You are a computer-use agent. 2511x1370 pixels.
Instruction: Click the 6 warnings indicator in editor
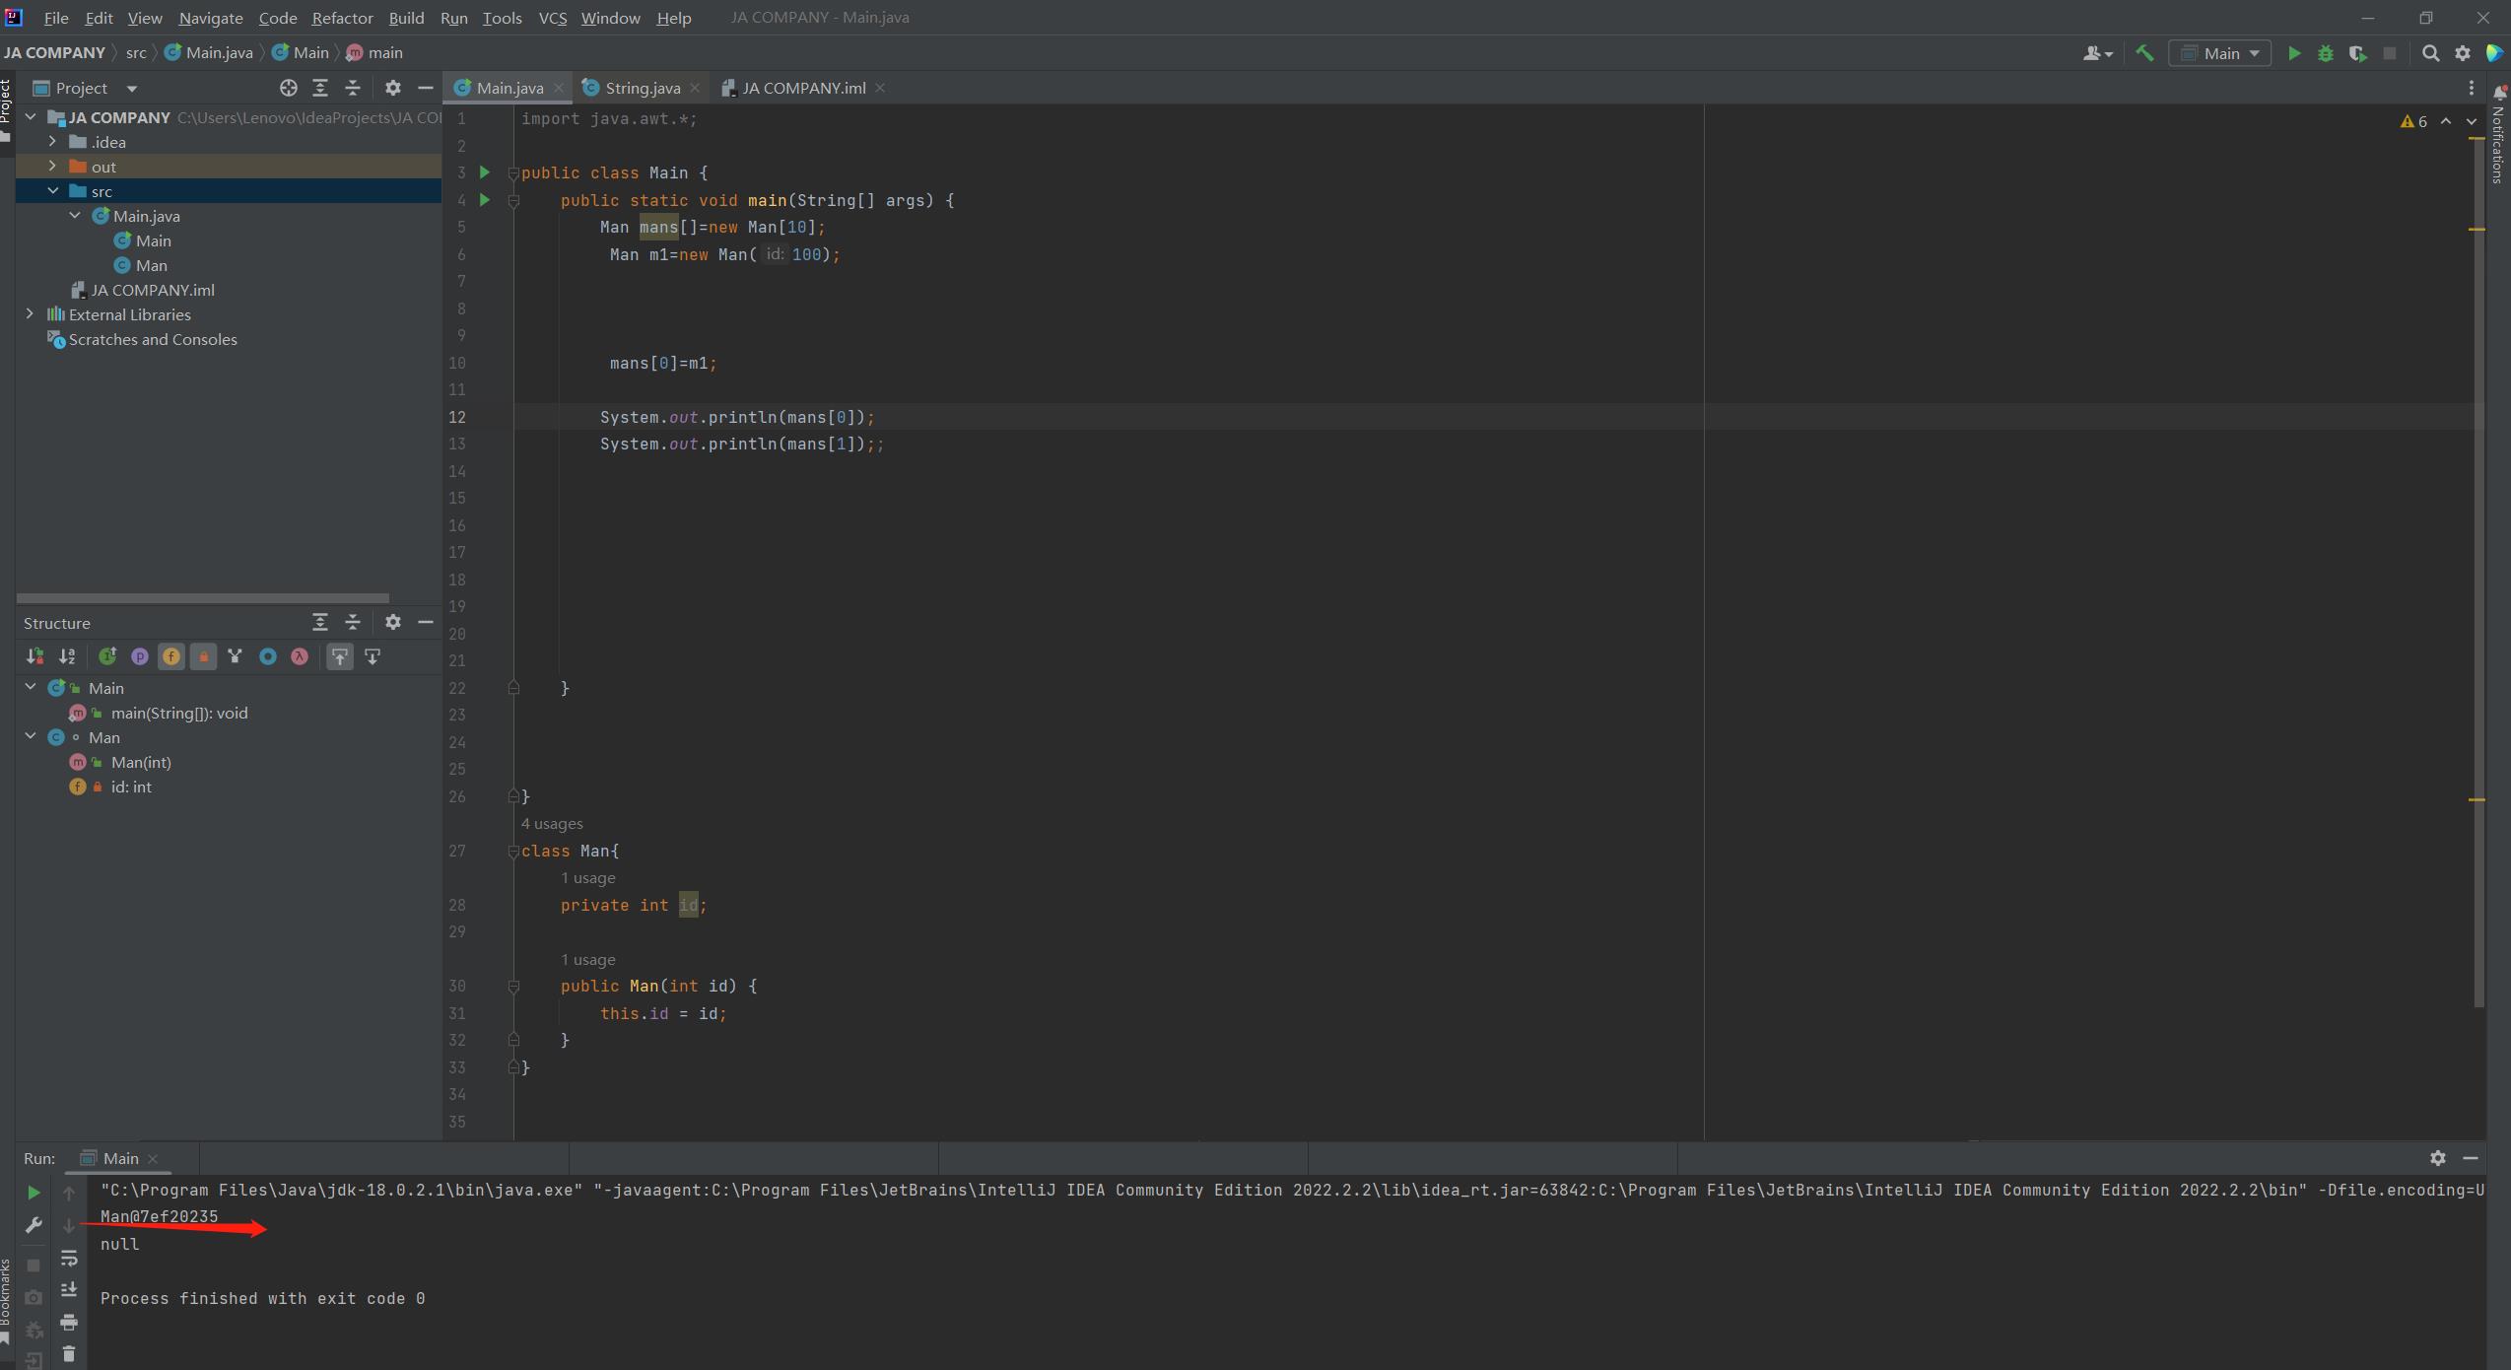pyautogui.click(x=2413, y=121)
